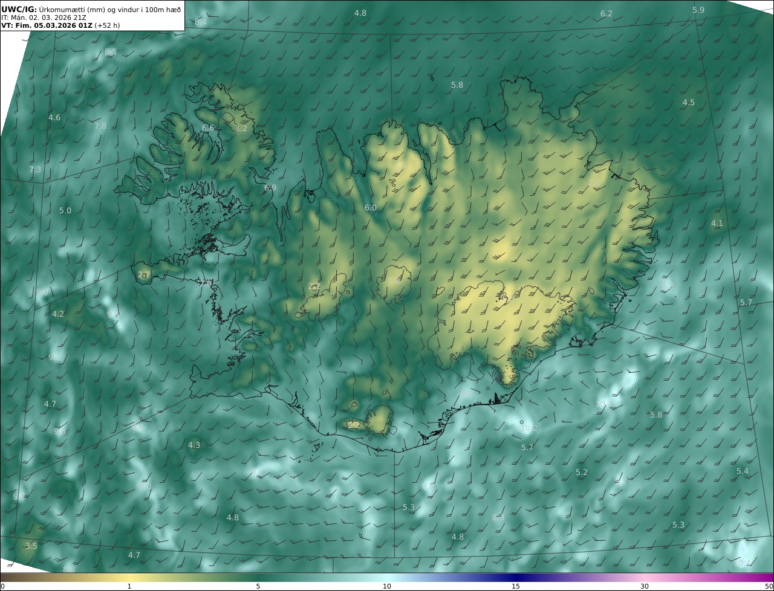
Task: Click the 5.2 precipitation label
Action: (582, 472)
